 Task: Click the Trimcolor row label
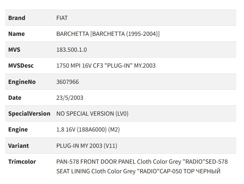[22, 161]
